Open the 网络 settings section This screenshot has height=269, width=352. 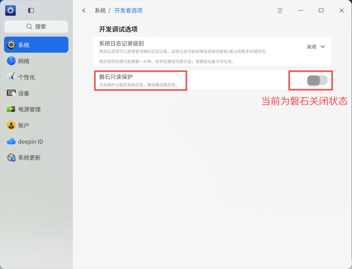click(x=36, y=61)
